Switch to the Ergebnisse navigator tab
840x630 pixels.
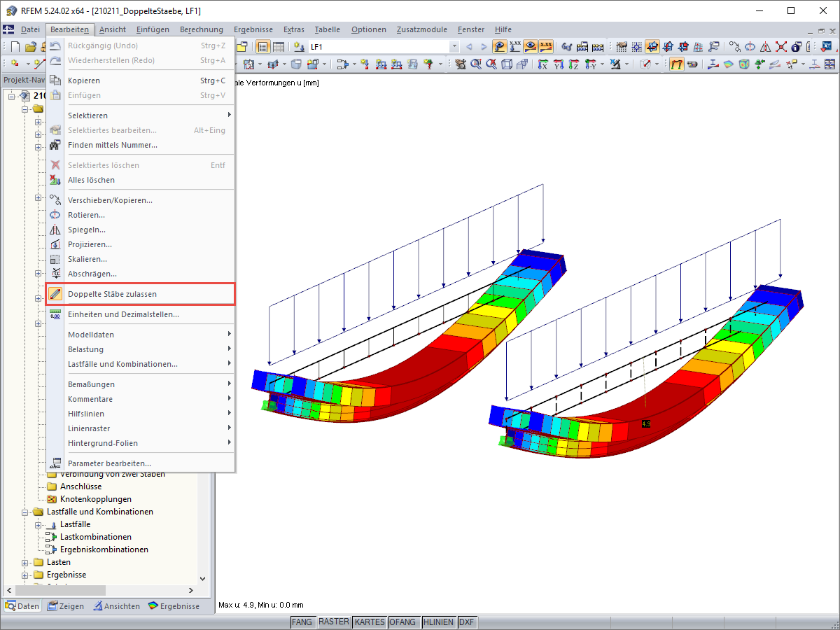(x=174, y=606)
